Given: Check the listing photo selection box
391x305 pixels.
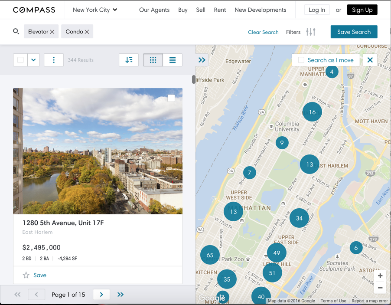Looking at the screenshot, I should 171,98.
